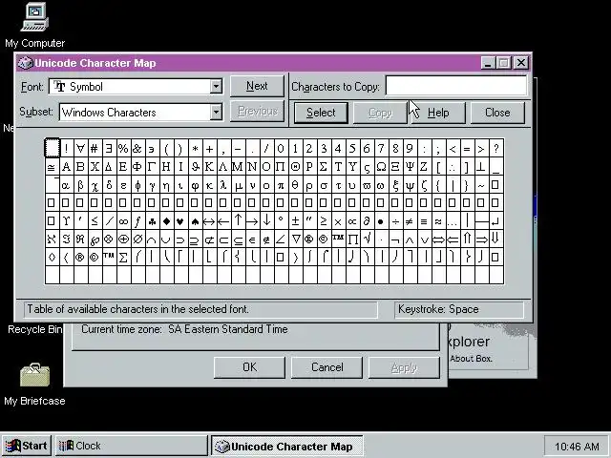Select the square root symbol
The height and width of the screenshot is (458, 611).
coord(367,239)
